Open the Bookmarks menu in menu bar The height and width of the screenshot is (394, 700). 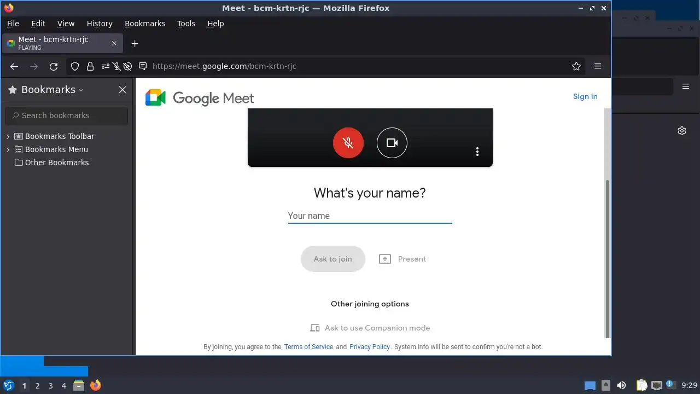(145, 24)
